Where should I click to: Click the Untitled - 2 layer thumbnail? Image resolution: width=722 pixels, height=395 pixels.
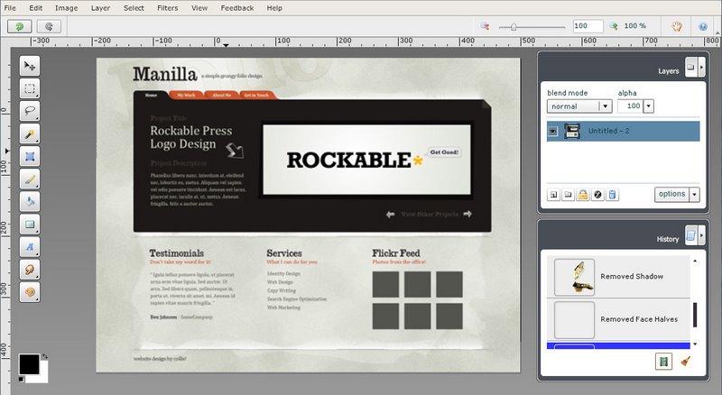[x=572, y=132]
